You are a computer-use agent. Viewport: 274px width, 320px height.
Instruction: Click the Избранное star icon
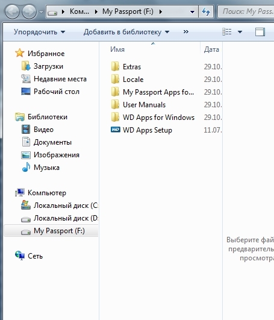pos(19,53)
